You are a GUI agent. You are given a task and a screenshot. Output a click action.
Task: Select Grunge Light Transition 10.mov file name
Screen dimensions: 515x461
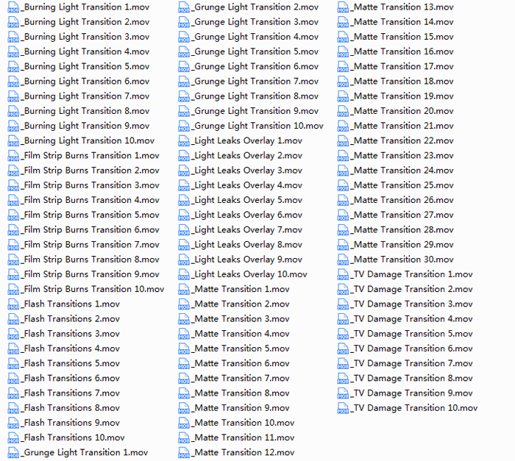point(258,126)
